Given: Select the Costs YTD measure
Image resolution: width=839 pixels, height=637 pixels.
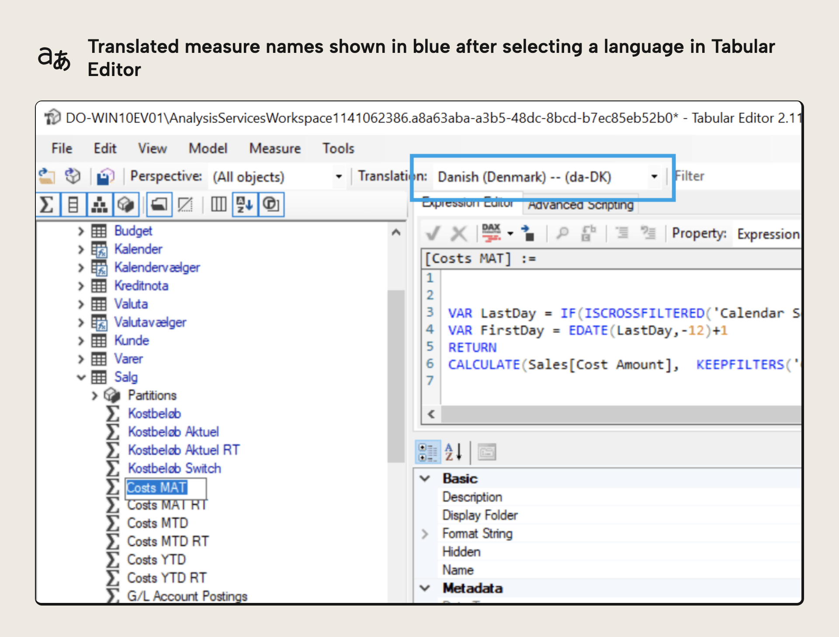Looking at the screenshot, I should click(156, 560).
